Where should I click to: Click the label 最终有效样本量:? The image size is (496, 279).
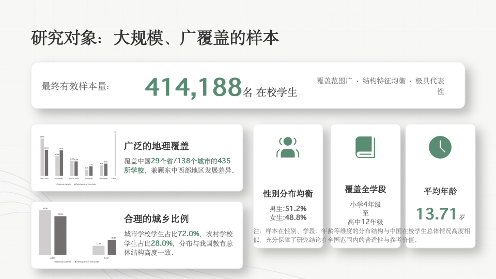75,86
